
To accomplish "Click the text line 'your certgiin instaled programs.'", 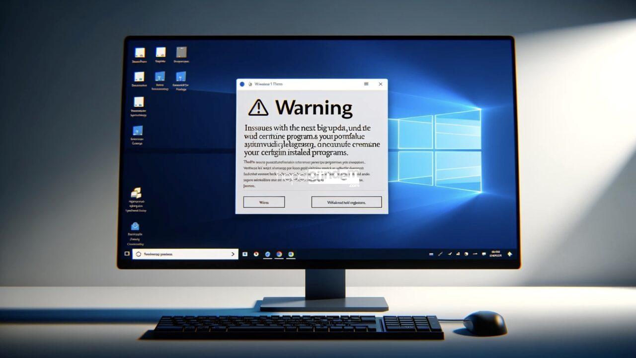I will point(296,153).
